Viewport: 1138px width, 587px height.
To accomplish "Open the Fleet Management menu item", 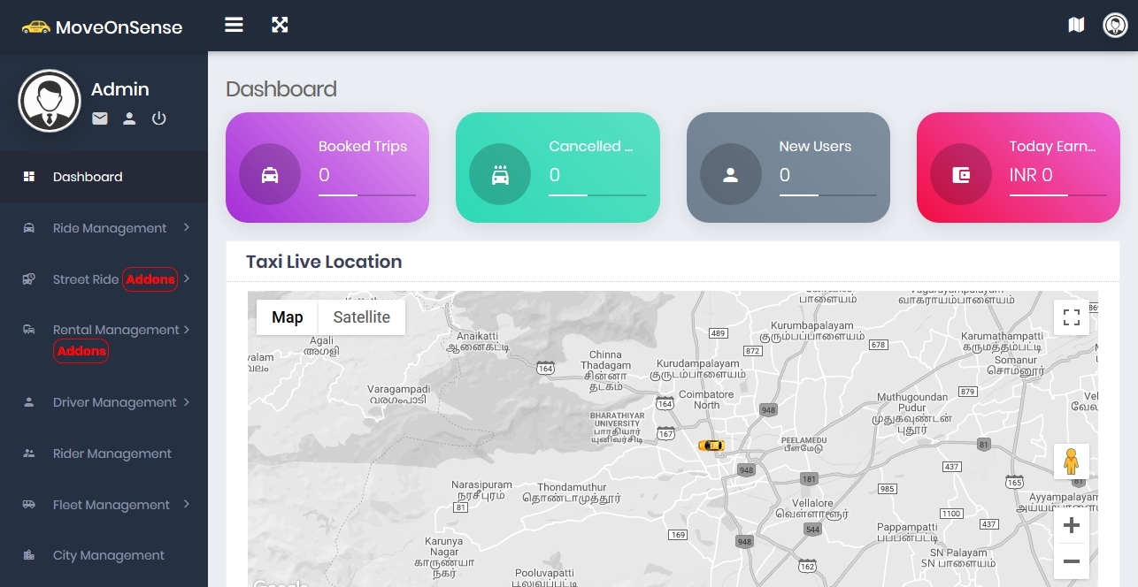I will 104,505.
